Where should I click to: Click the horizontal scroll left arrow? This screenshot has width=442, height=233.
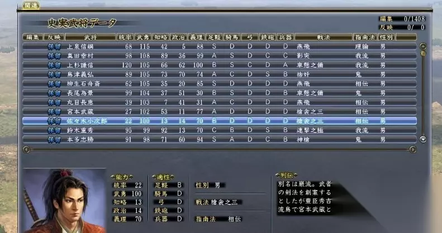click(x=26, y=149)
